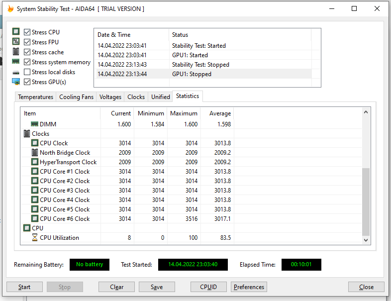Viewport: 391px width, 301px height.
Task: Click the HyperTransport Clock icon
Action: click(x=35, y=162)
